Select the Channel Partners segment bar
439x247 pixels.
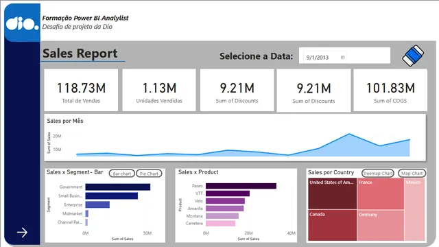[86, 222]
